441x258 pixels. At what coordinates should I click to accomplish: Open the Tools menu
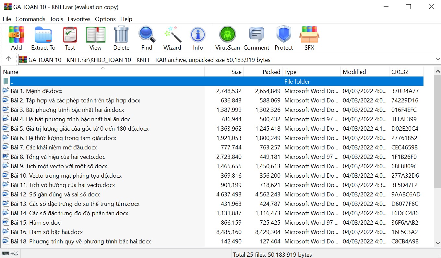tap(56, 19)
